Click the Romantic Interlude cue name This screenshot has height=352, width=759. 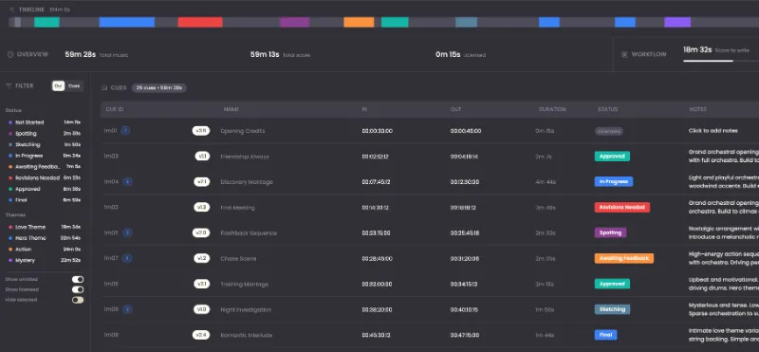tap(246, 335)
